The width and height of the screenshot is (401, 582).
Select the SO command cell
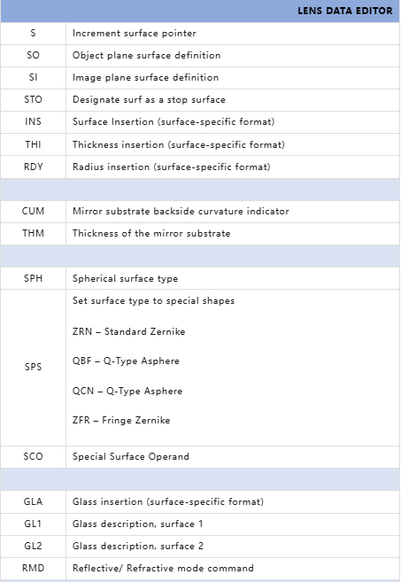[x=33, y=55]
